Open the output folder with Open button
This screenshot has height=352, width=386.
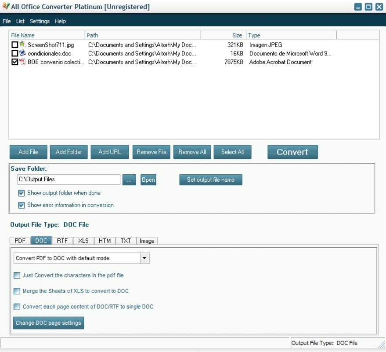pos(148,180)
